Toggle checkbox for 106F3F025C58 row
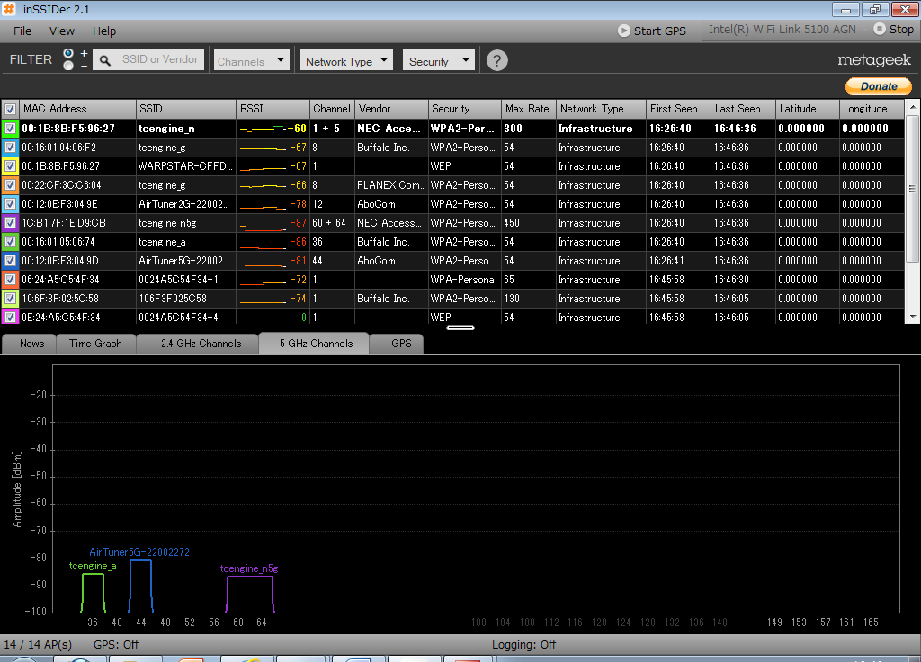921x662 pixels. tap(10, 298)
